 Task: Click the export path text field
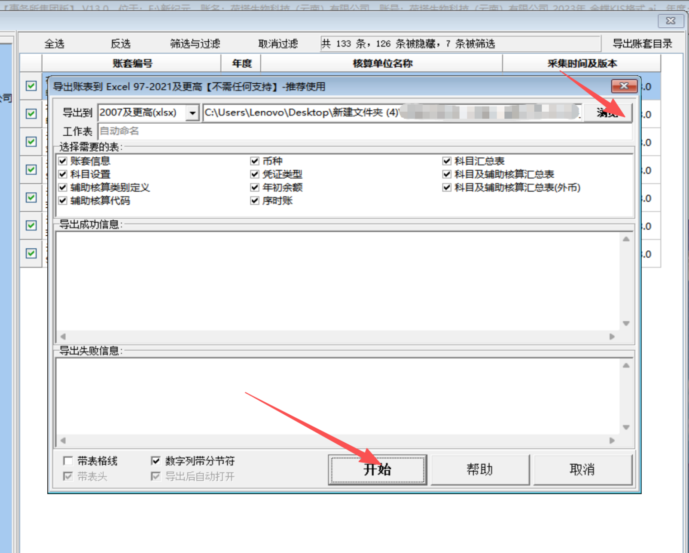301,113
